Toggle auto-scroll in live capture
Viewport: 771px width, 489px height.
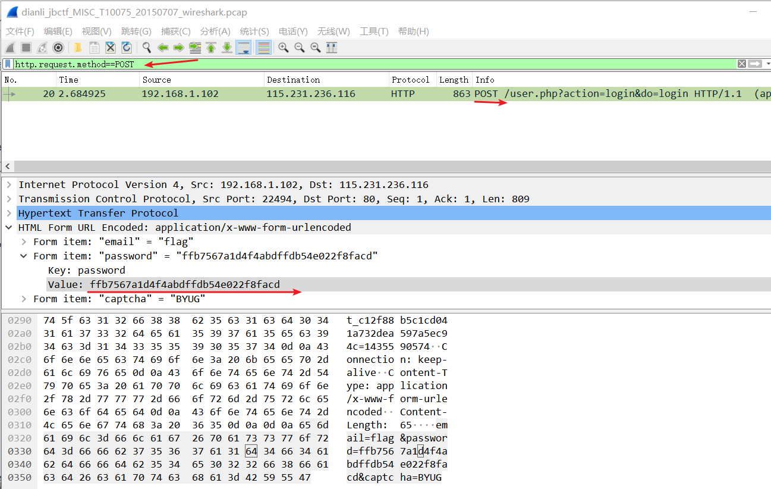click(244, 48)
